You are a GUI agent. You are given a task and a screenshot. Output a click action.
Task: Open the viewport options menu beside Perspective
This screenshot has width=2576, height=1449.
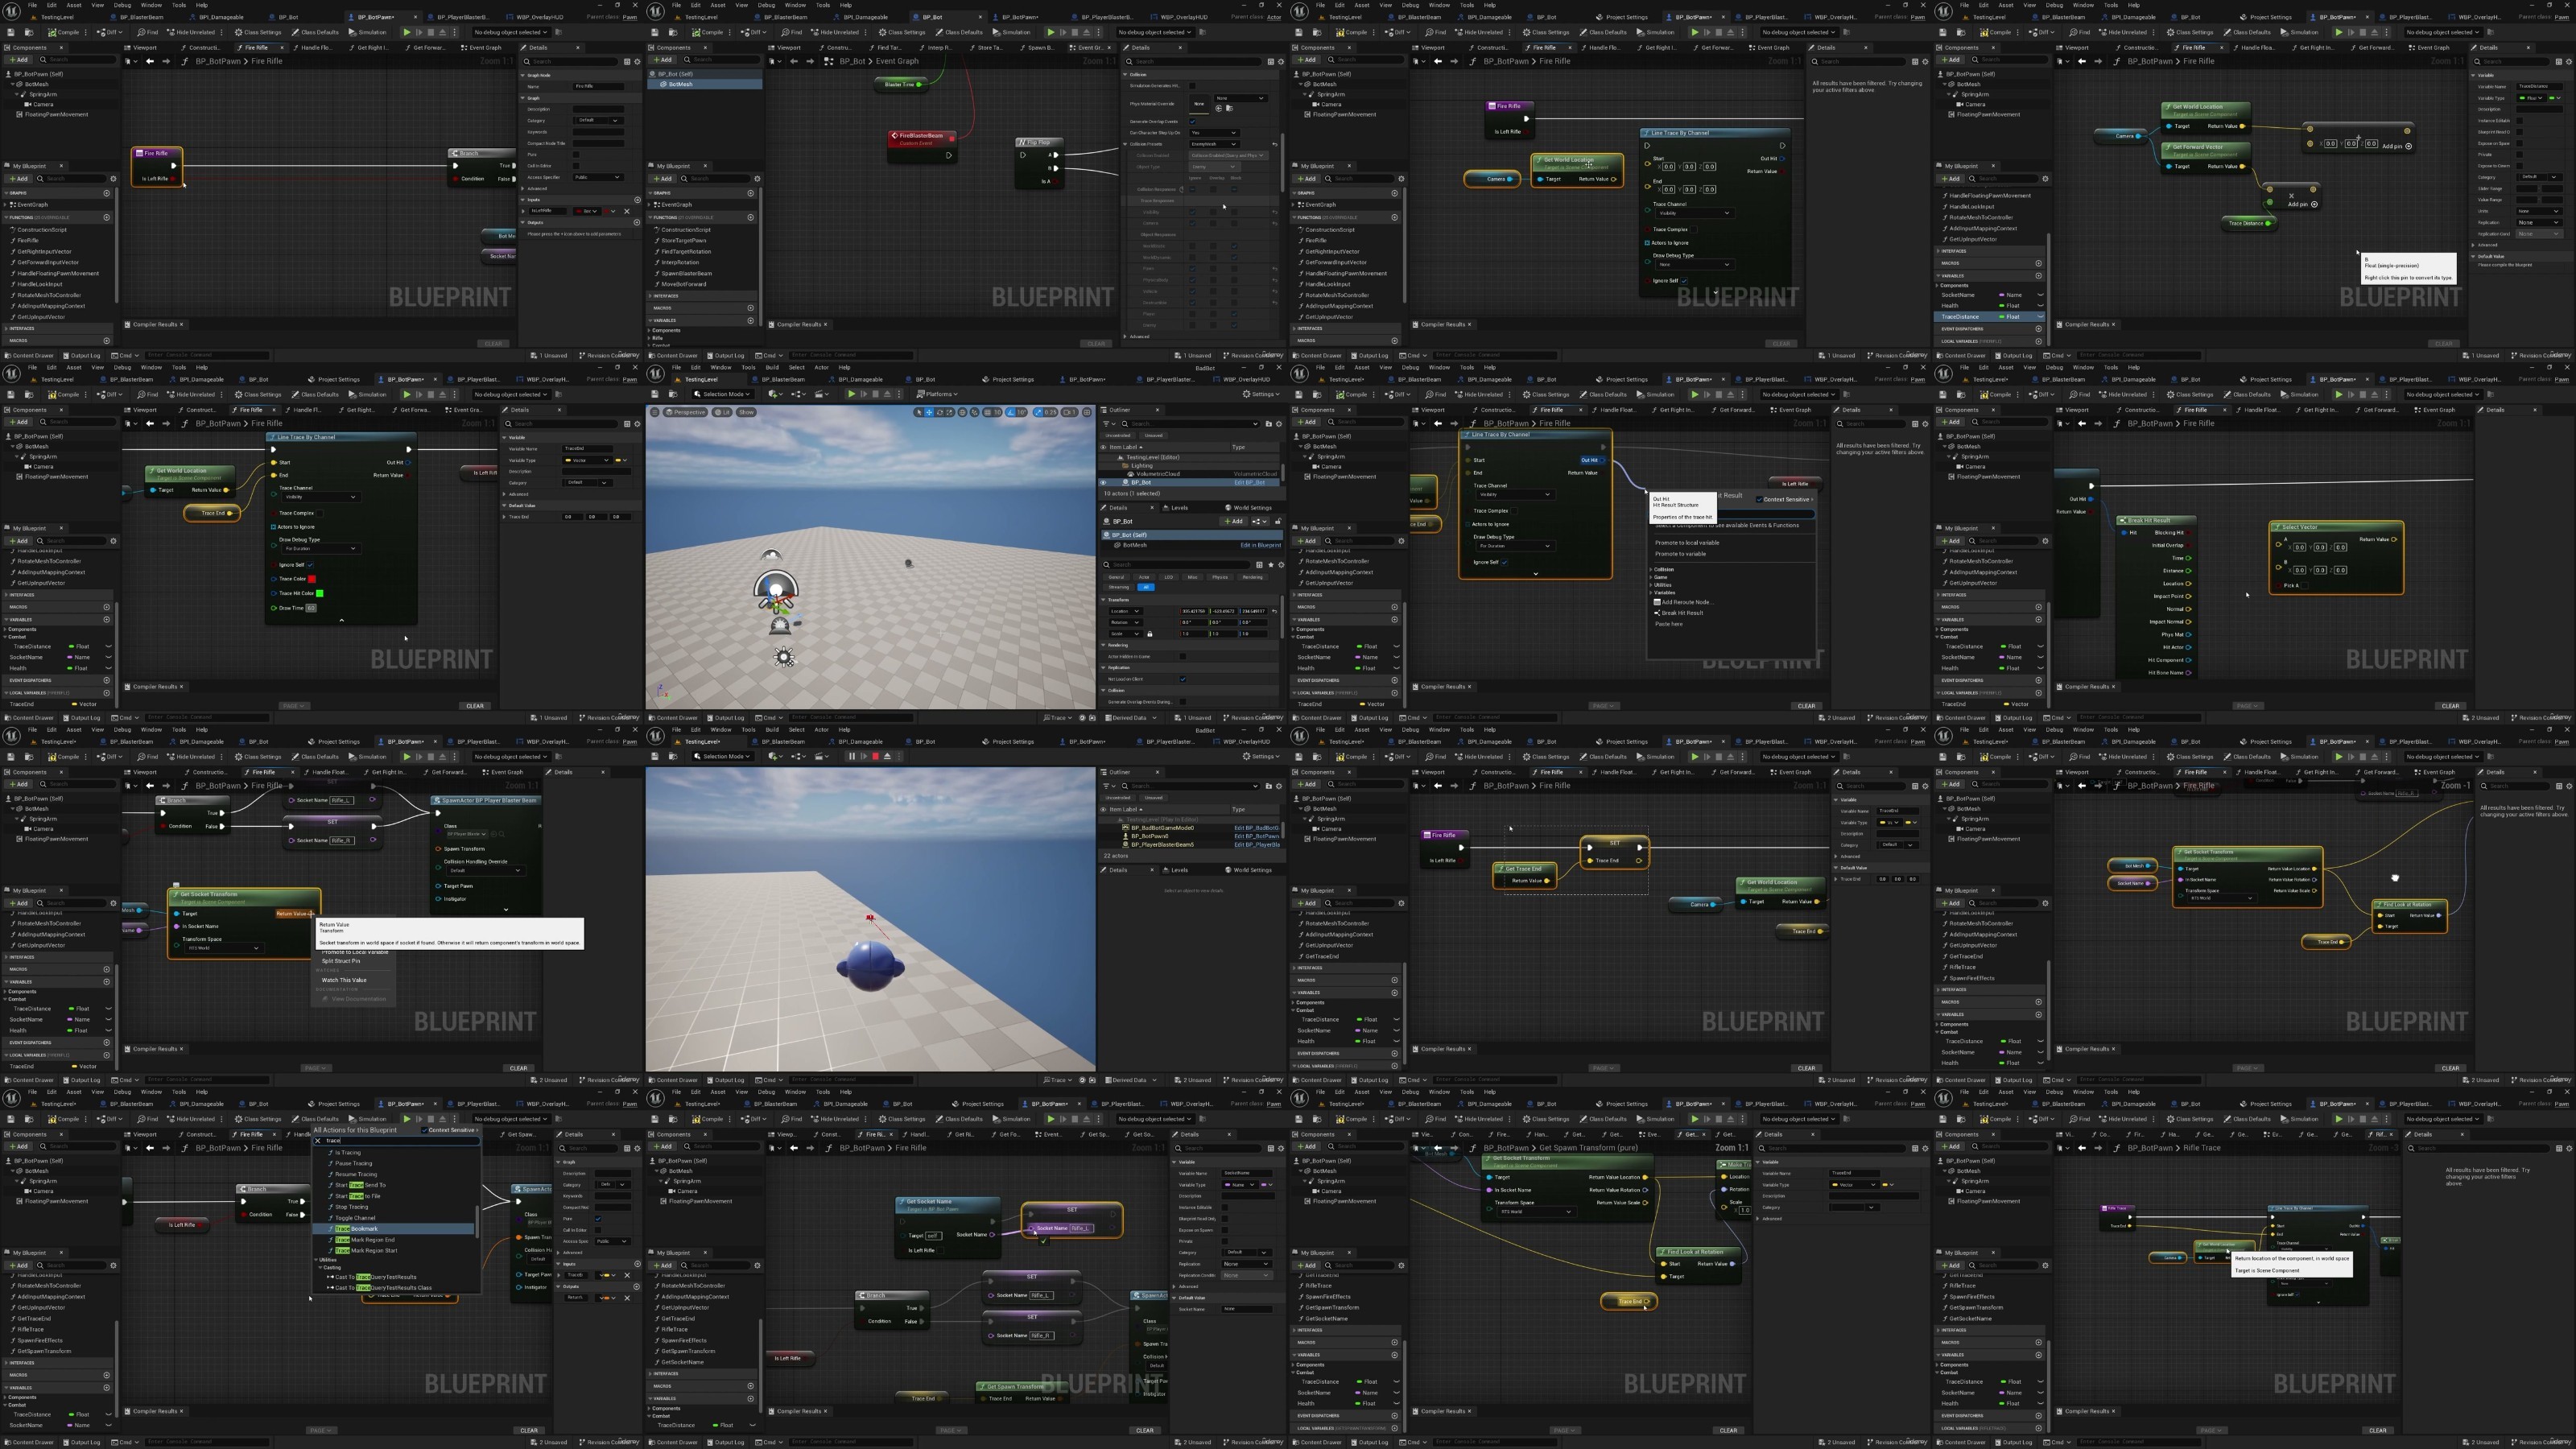[x=655, y=412]
